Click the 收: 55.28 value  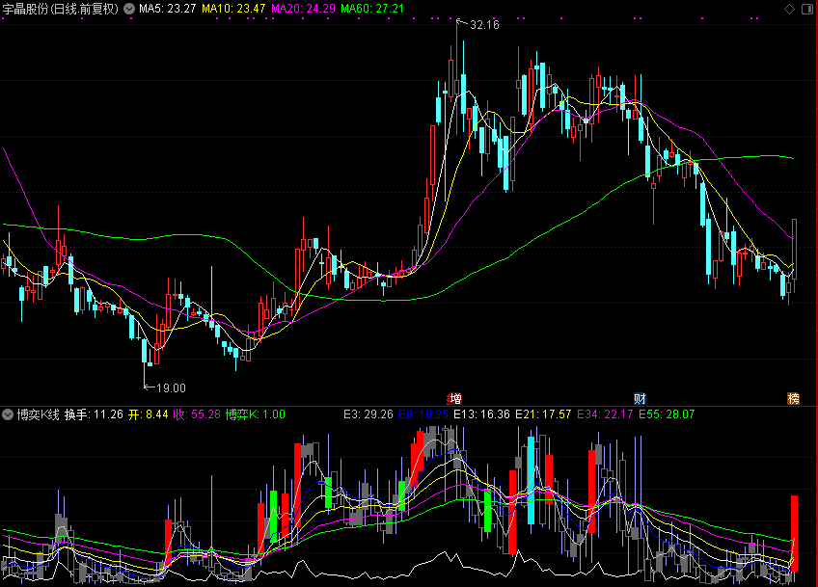[197, 414]
